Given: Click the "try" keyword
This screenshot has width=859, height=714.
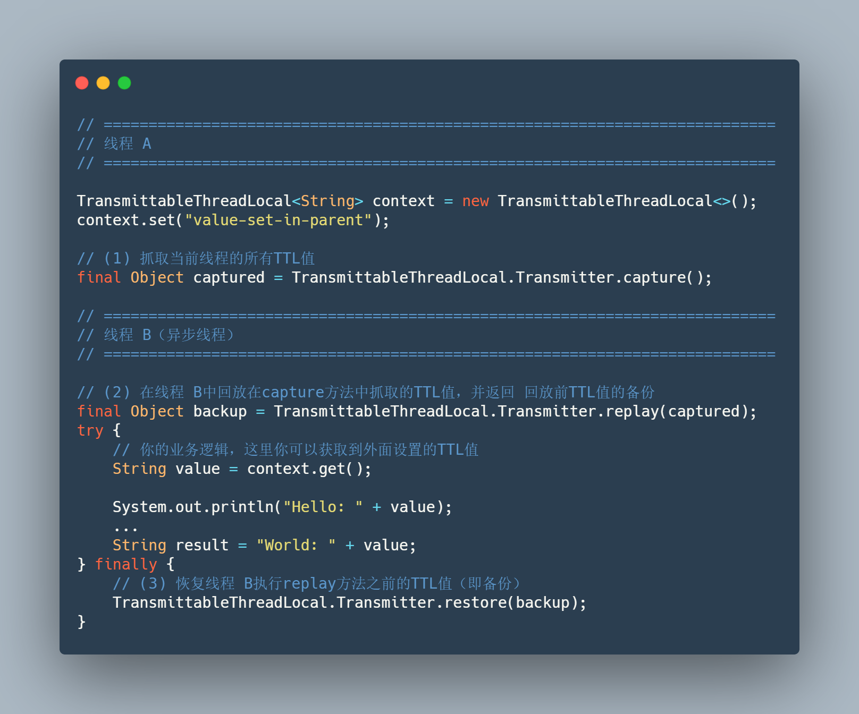Looking at the screenshot, I should pos(90,430).
